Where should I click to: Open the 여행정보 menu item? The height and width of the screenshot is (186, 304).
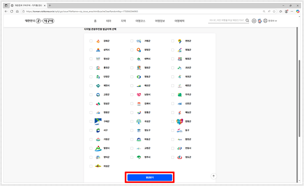pos(160,21)
